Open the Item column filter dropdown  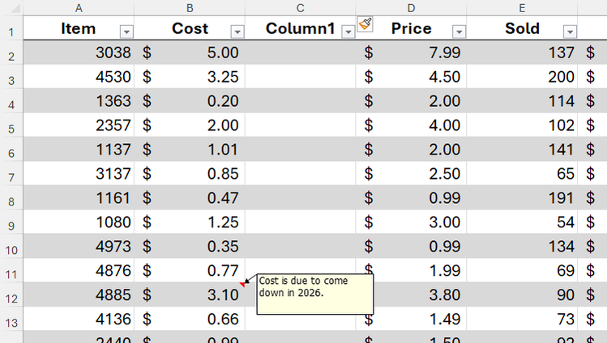[126, 32]
